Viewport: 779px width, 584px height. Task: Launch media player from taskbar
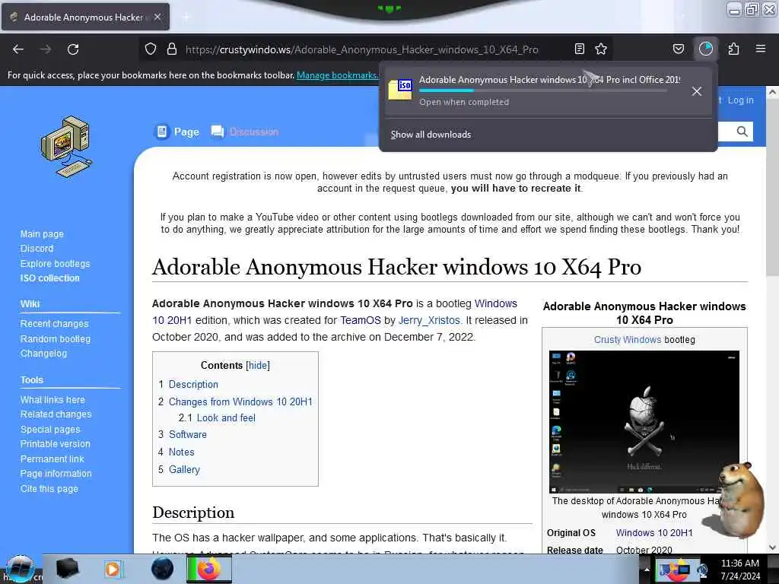(113, 569)
